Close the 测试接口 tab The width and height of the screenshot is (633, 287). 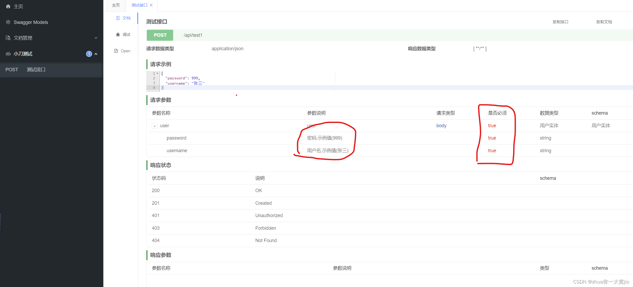pos(151,5)
